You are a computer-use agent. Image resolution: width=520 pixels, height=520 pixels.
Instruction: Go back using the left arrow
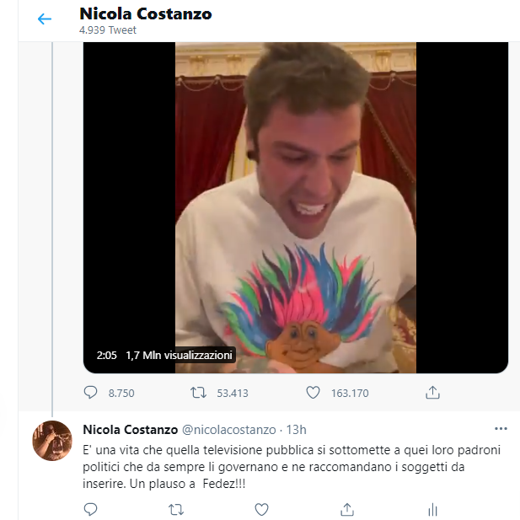(45, 19)
